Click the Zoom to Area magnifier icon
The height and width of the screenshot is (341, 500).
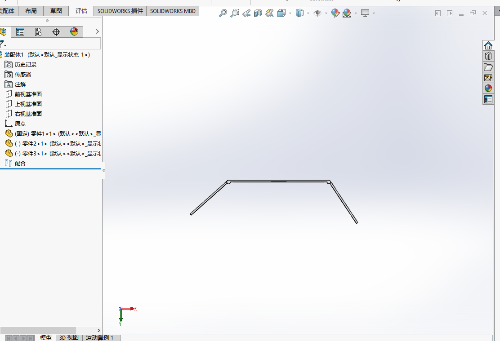234,13
